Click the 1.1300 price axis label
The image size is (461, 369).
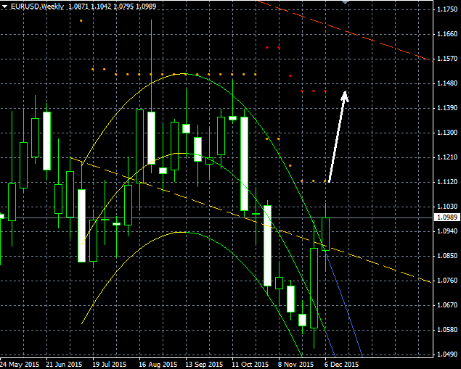click(x=447, y=133)
